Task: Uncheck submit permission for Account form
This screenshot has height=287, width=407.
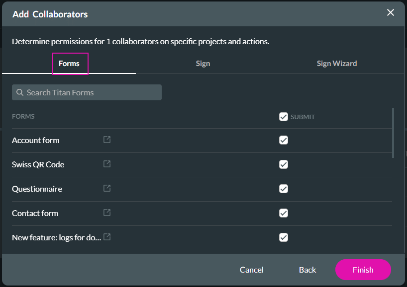Action: pyautogui.click(x=284, y=140)
